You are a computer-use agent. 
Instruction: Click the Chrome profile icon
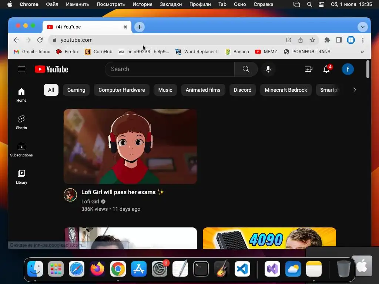351,40
